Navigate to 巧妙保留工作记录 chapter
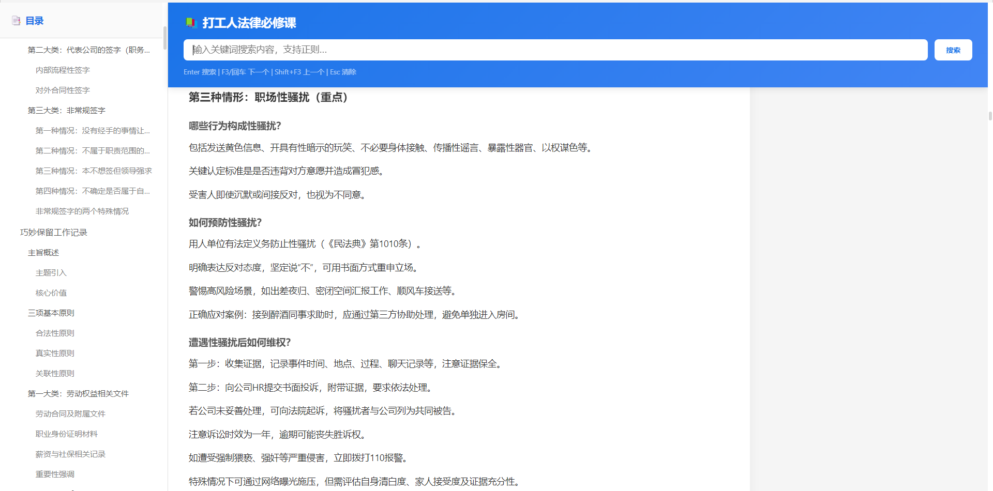The height and width of the screenshot is (491, 993). pyautogui.click(x=53, y=233)
